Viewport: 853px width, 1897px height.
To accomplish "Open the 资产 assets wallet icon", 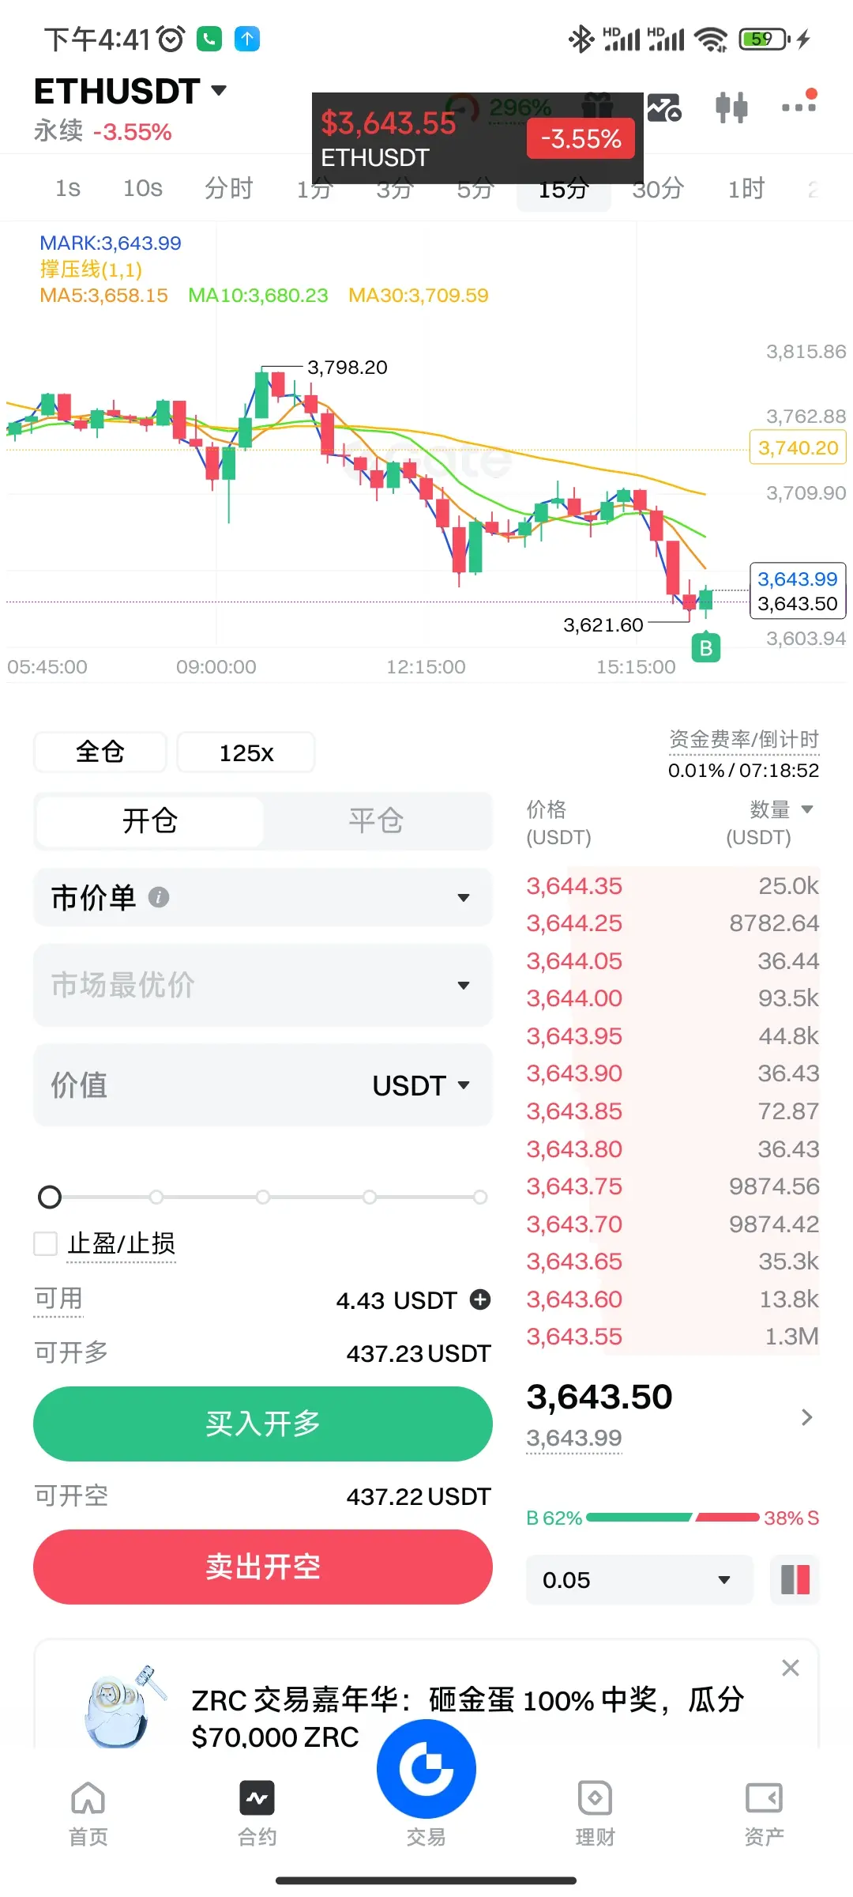I will point(764,1812).
